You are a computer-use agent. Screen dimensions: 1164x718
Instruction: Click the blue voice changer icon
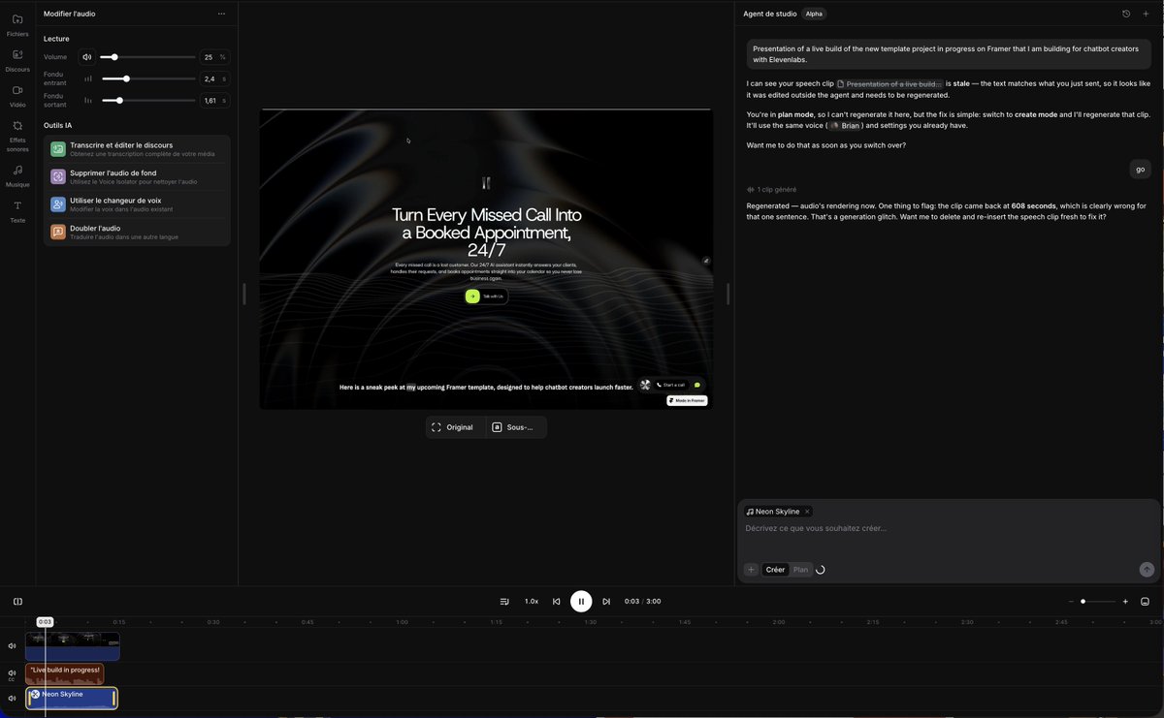click(58, 203)
